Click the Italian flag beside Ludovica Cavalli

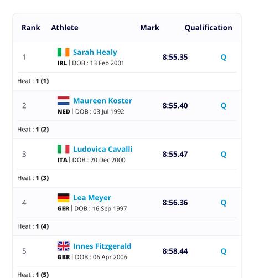(x=63, y=149)
